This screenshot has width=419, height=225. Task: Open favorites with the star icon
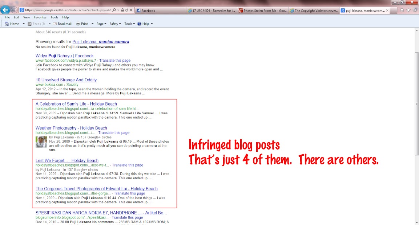[408, 10]
